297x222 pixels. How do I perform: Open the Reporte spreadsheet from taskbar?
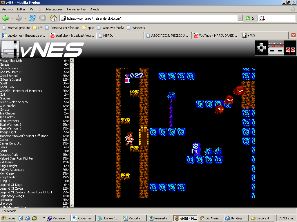coord(134,218)
